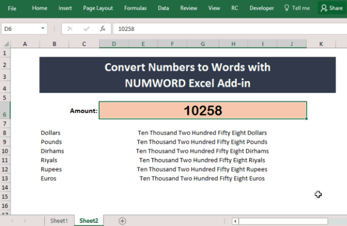Click the previous sheet navigation arrow

click(x=12, y=221)
